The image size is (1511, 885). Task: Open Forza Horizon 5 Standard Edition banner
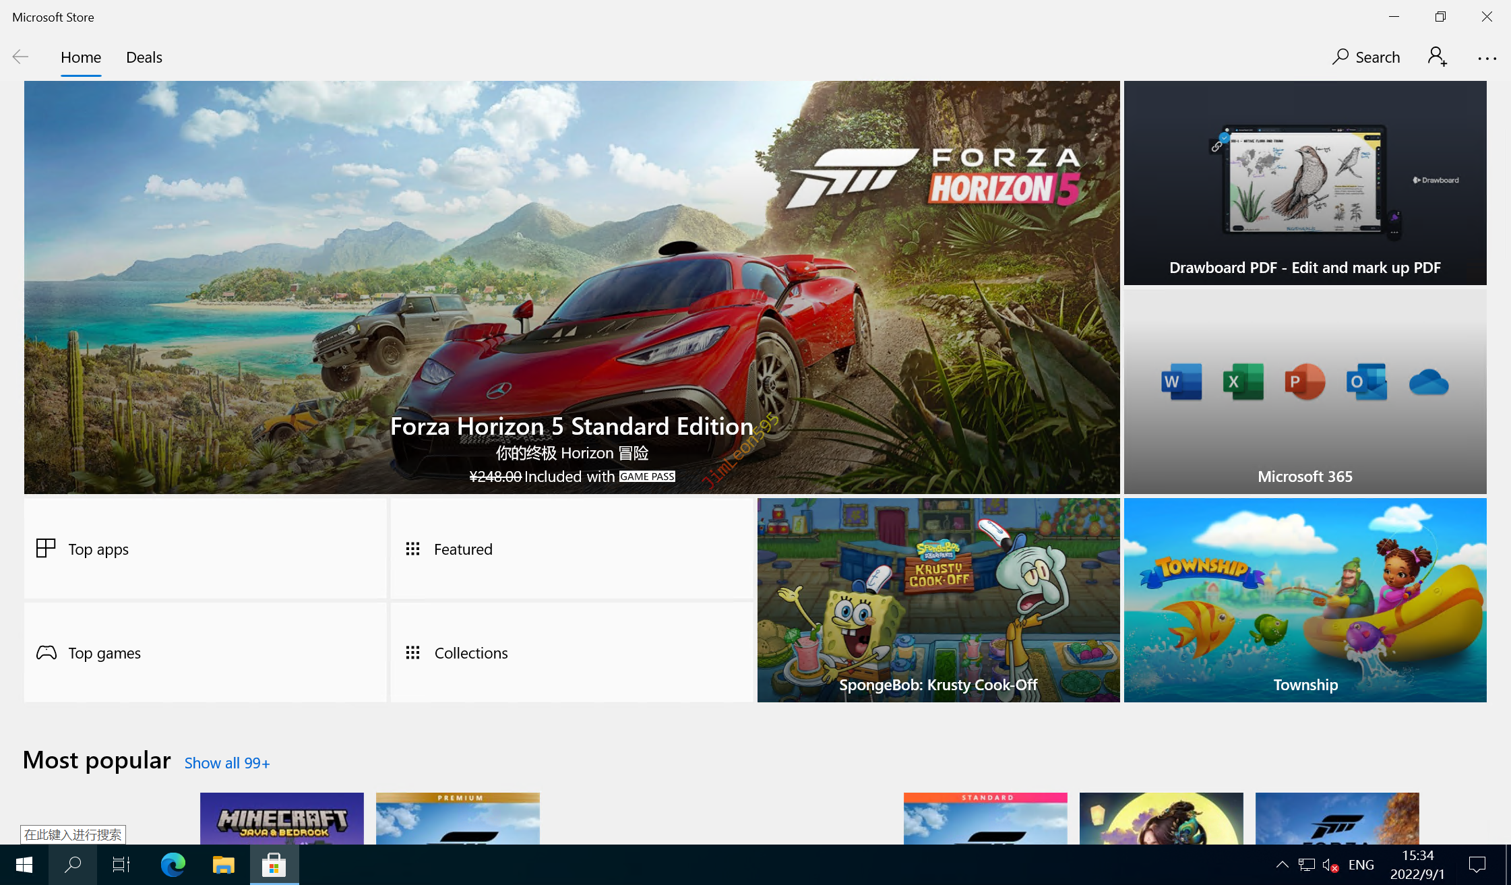[572, 288]
